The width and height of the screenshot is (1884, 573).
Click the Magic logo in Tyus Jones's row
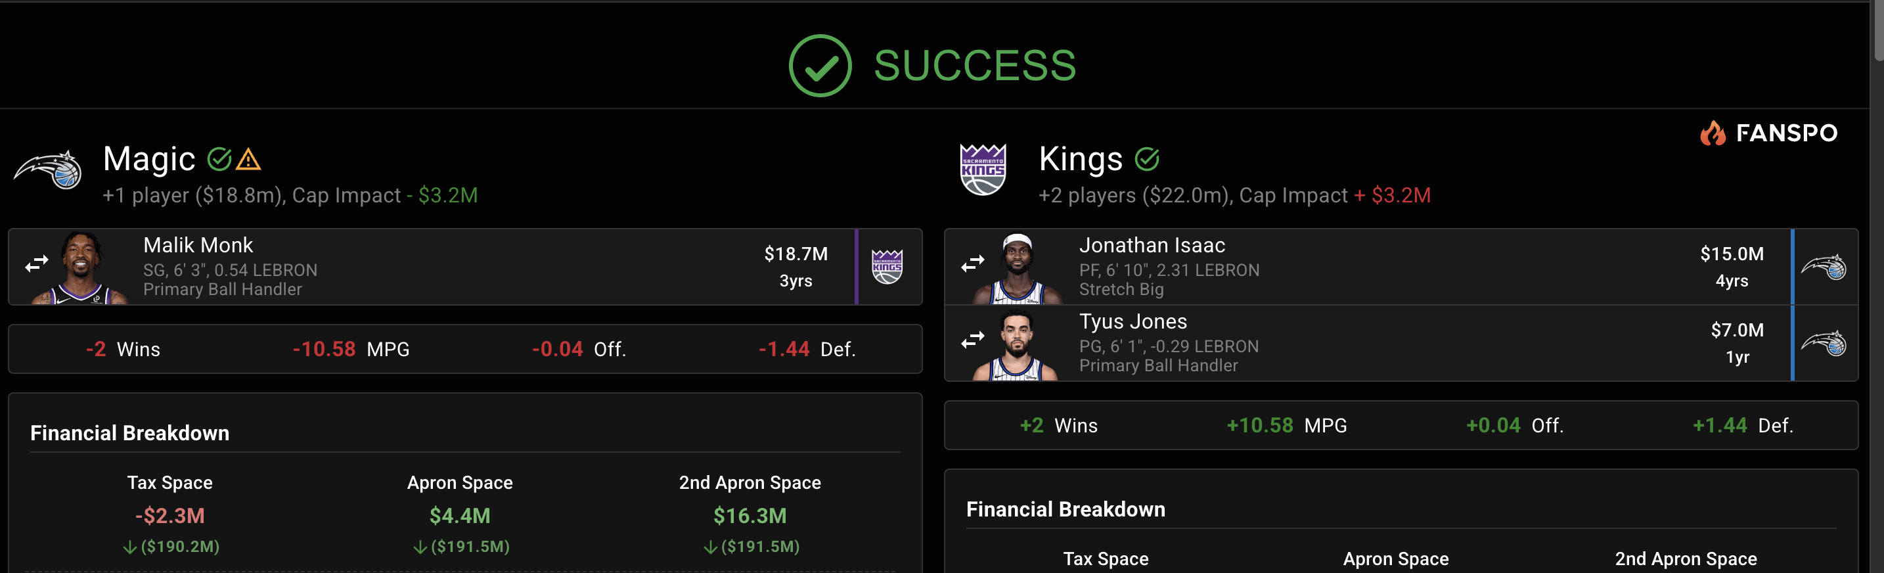(x=1824, y=343)
